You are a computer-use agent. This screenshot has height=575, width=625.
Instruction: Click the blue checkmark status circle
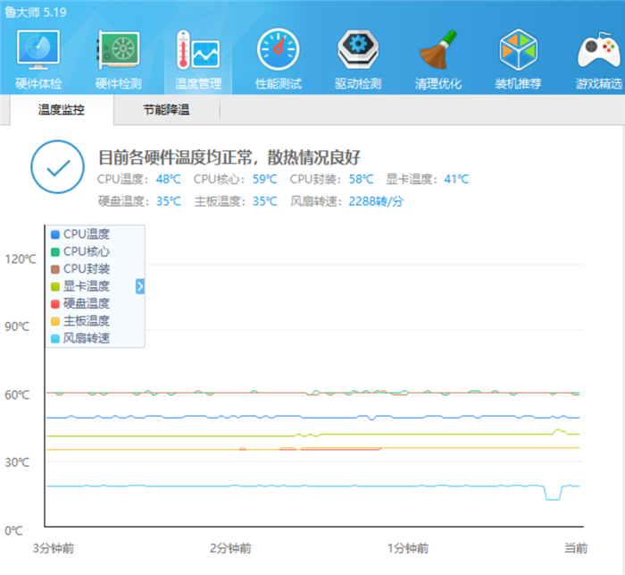(x=57, y=165)
